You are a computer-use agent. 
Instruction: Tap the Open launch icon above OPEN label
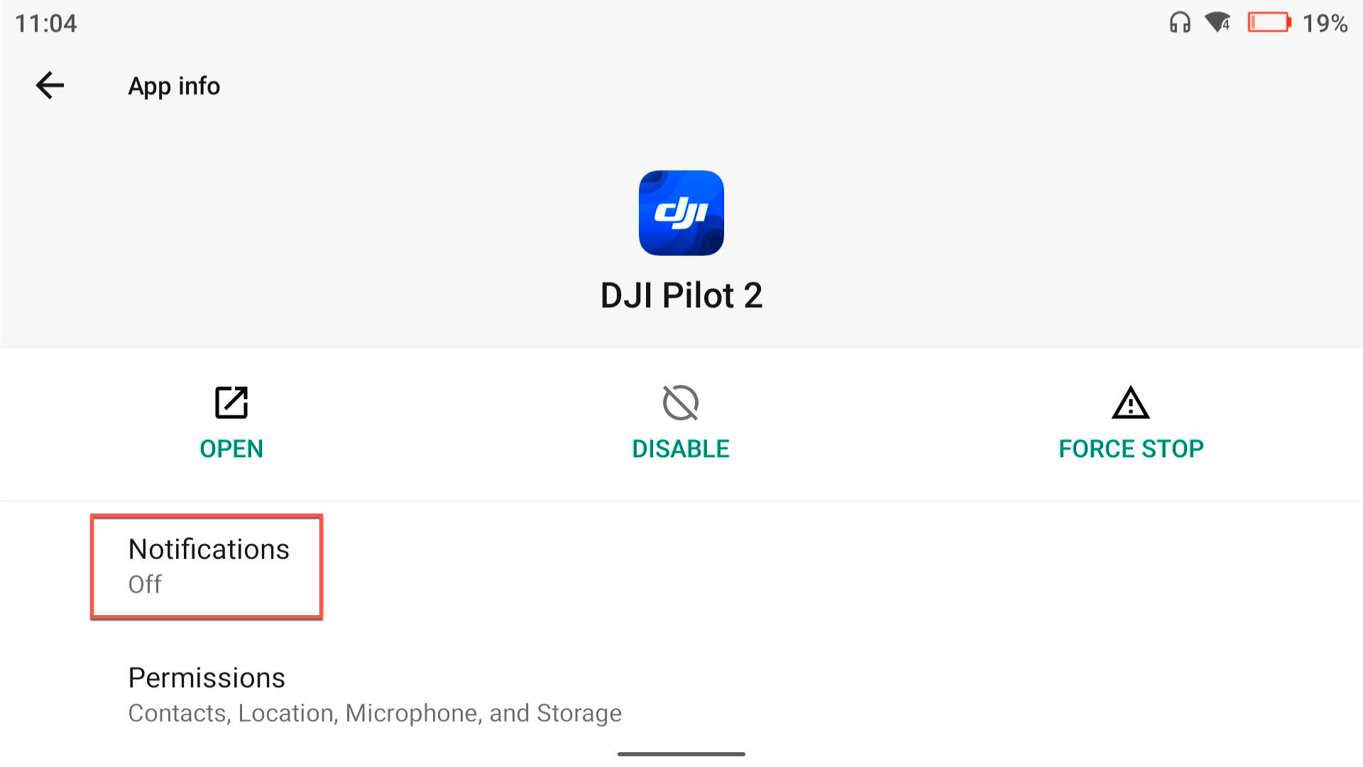pos(231,403)
